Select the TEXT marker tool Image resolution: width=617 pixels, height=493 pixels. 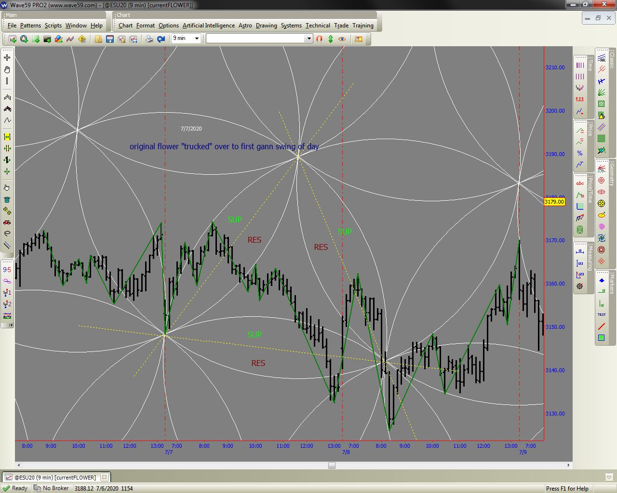[602, 315]
